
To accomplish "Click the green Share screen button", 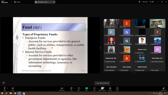I will [x=87, y=89].
